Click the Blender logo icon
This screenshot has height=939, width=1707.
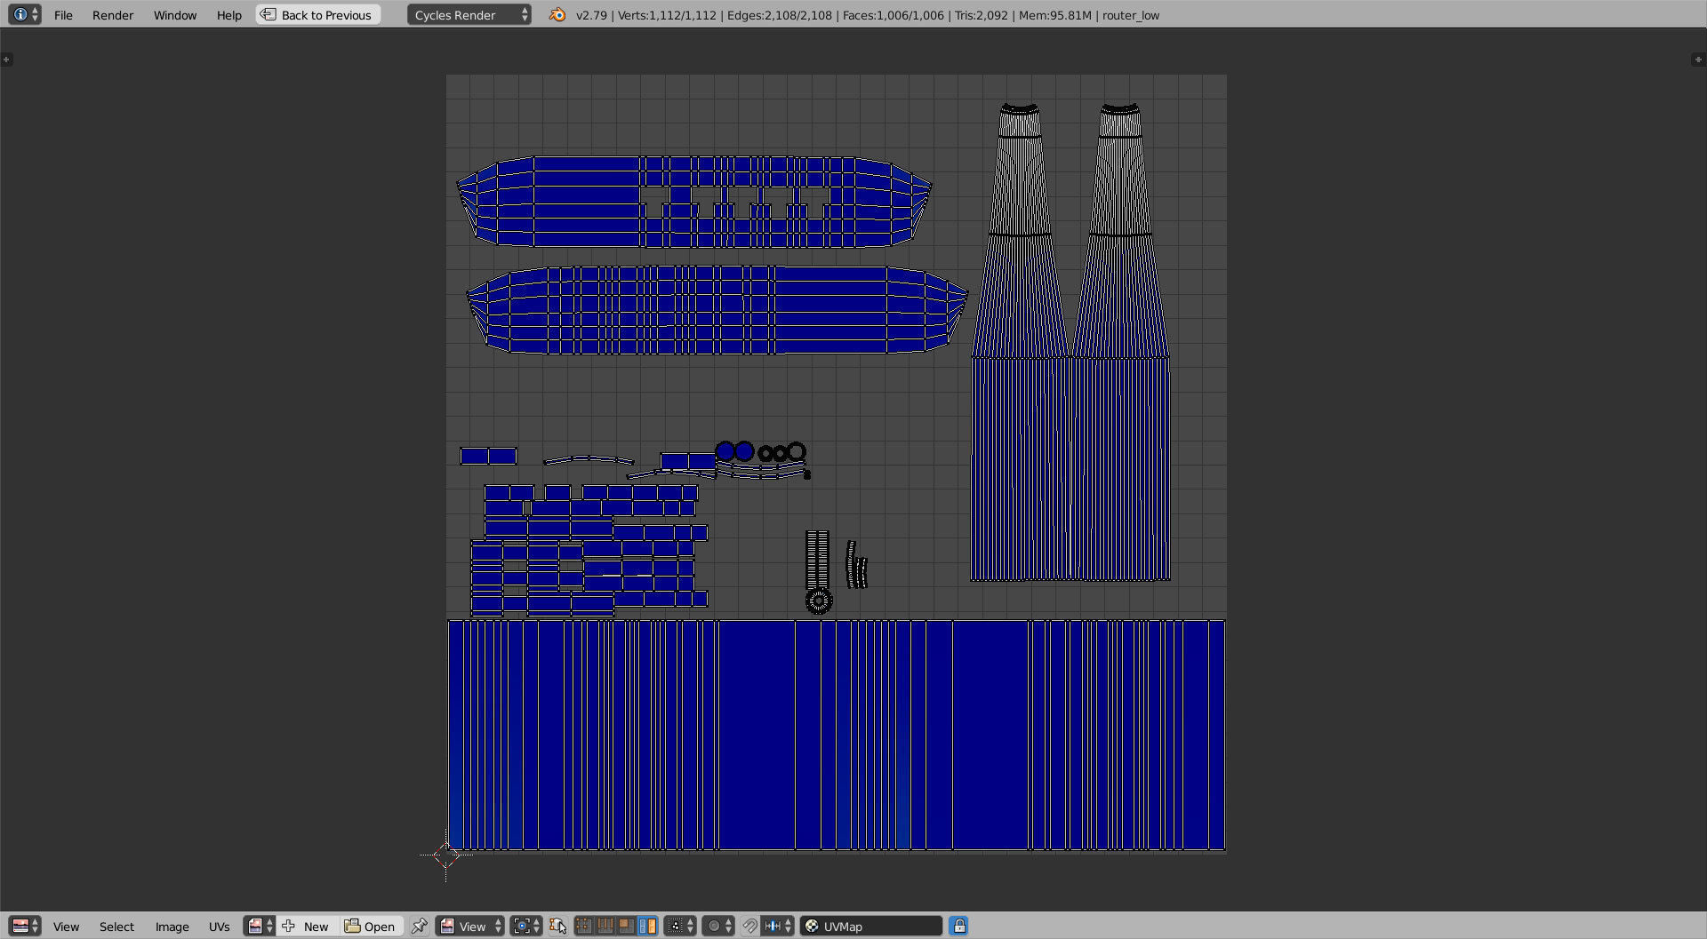click(557, 15)
